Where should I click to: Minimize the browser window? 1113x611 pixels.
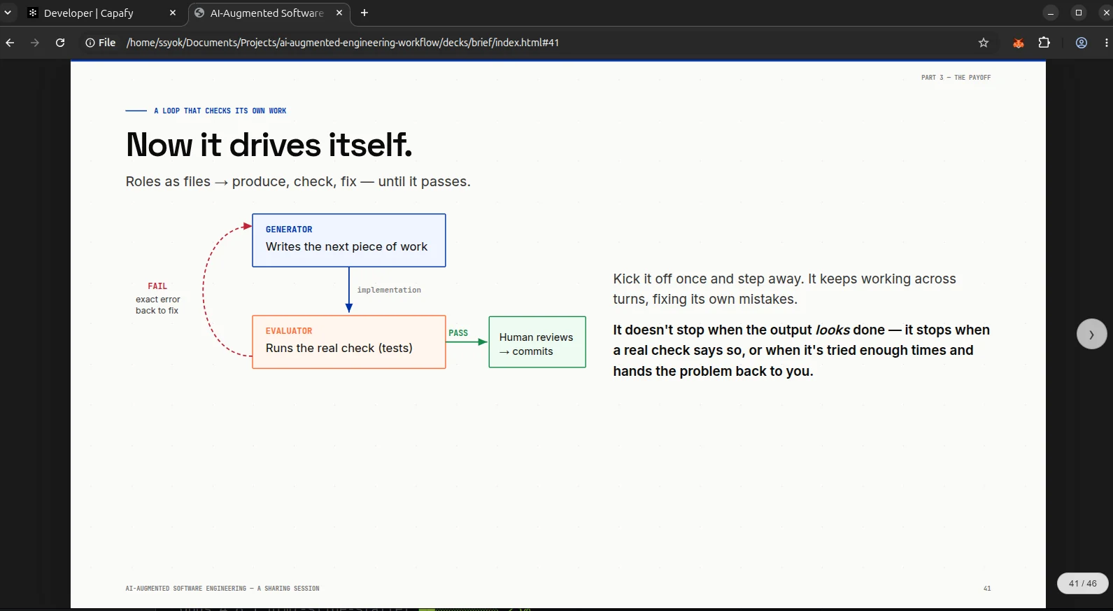1051,13
